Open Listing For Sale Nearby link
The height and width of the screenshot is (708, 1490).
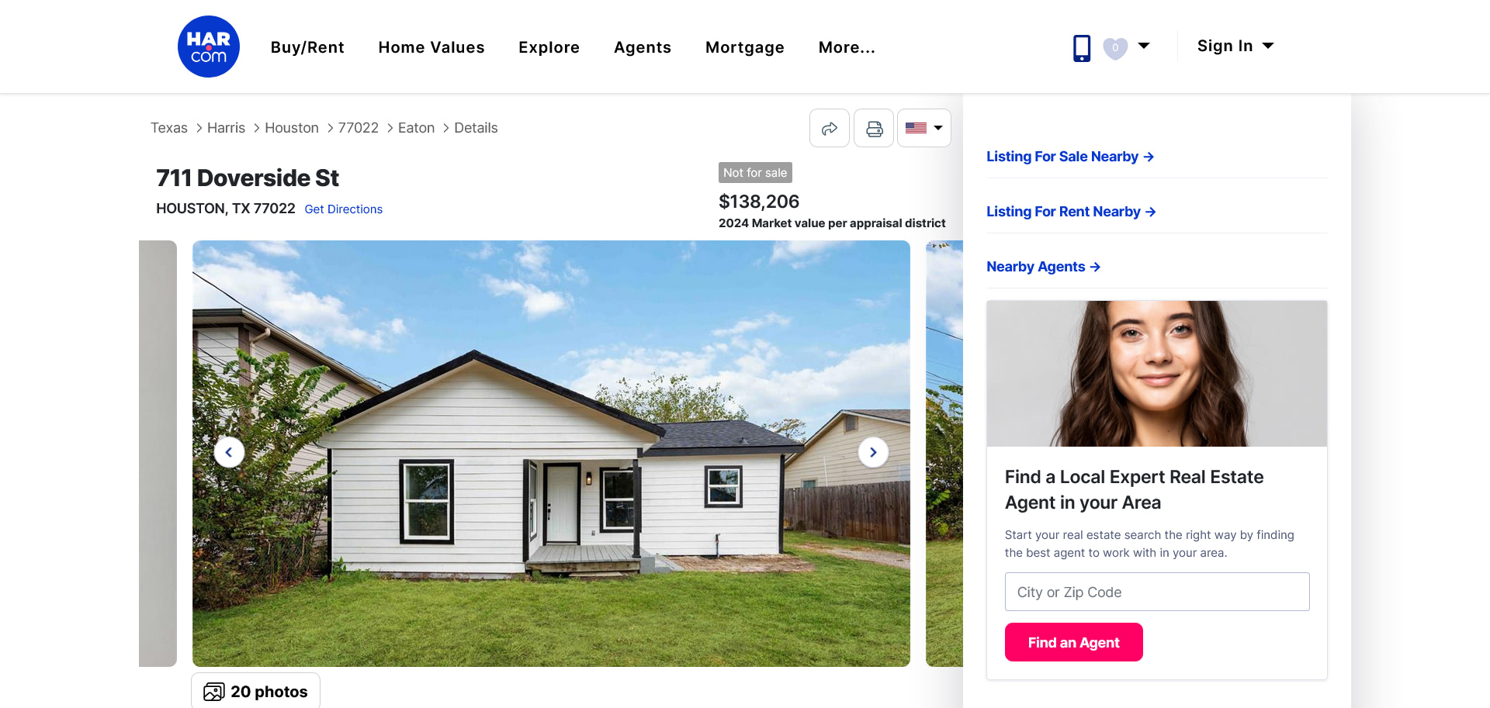(x=1070, y=157)
